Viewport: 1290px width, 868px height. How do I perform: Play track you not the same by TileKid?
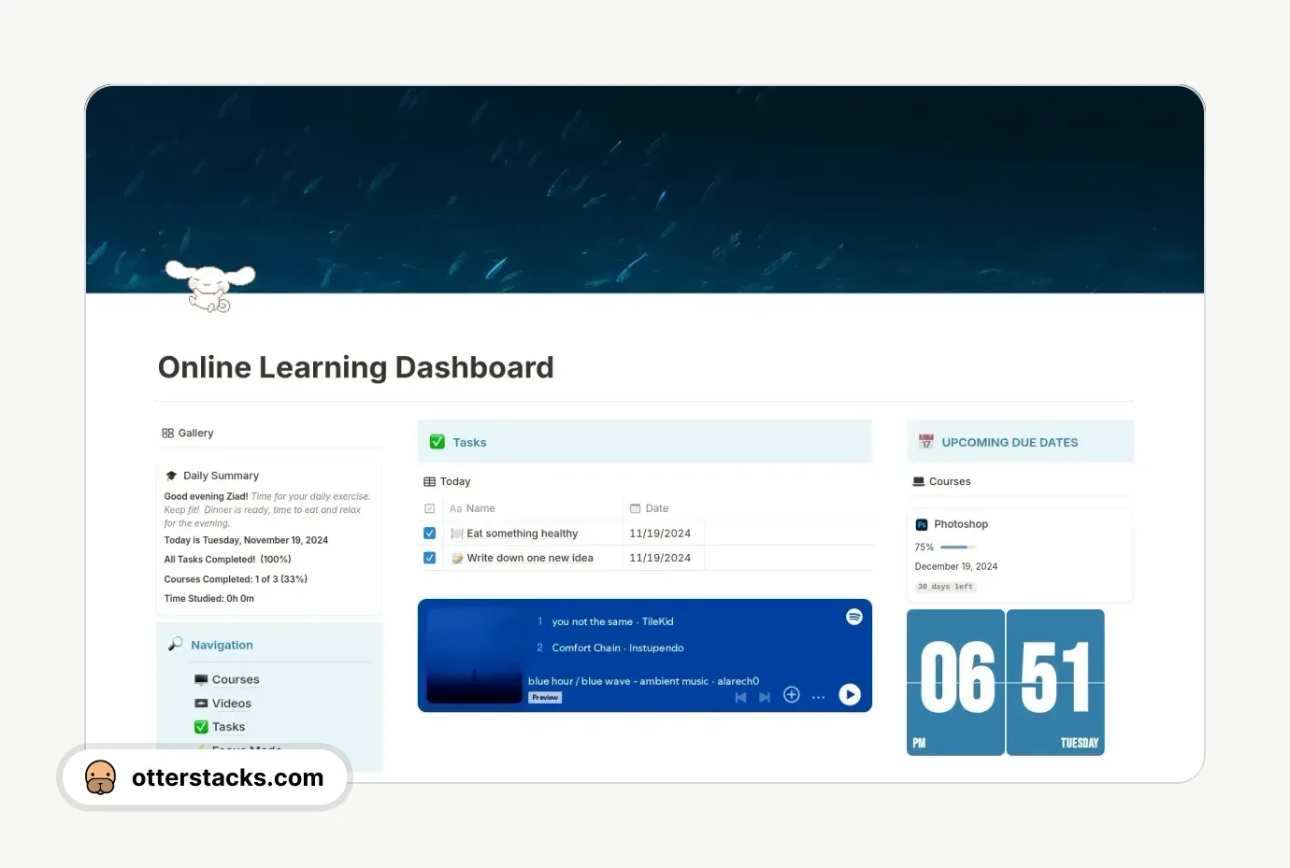click(612, 621)
